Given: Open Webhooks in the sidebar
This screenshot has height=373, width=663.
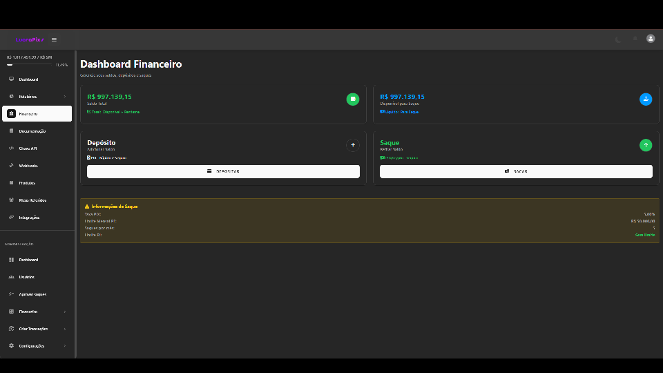Looking at the screenshot, I should tap(28, 166).
